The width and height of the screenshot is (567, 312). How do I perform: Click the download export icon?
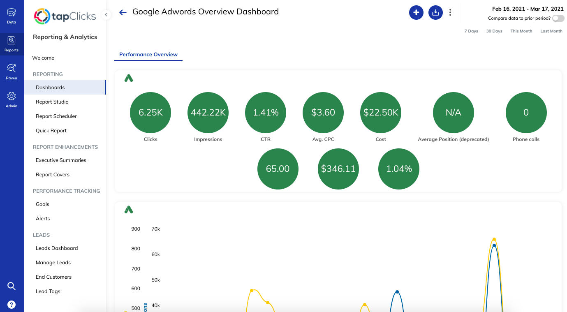pos(435,12)
